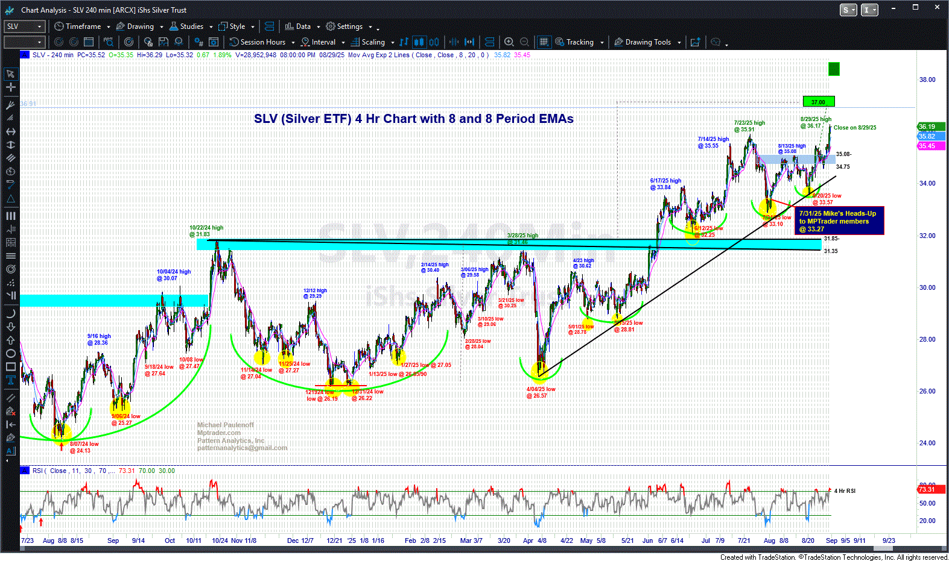949x561 pixels.
Task: Open the Data menu
Action: point(297,27)
